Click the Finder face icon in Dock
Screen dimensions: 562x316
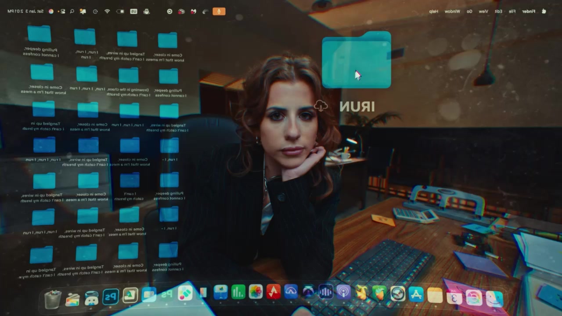tap(494, 299)
